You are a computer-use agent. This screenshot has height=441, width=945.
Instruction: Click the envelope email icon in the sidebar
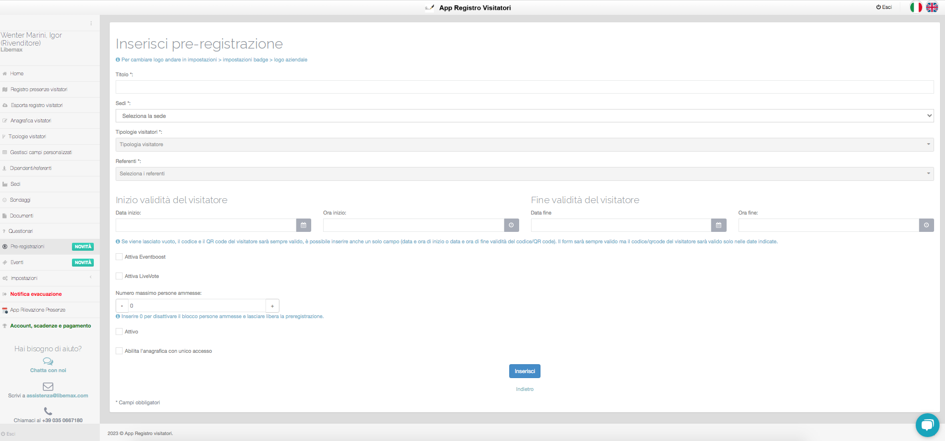coord(48,386)
